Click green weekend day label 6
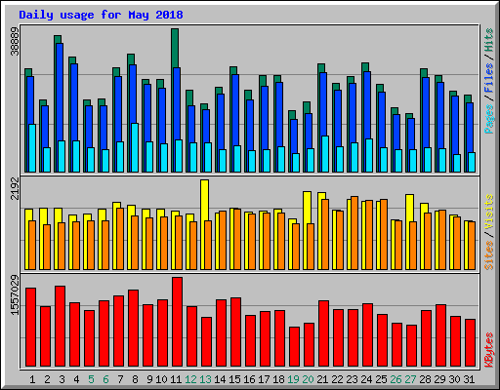 105,379
